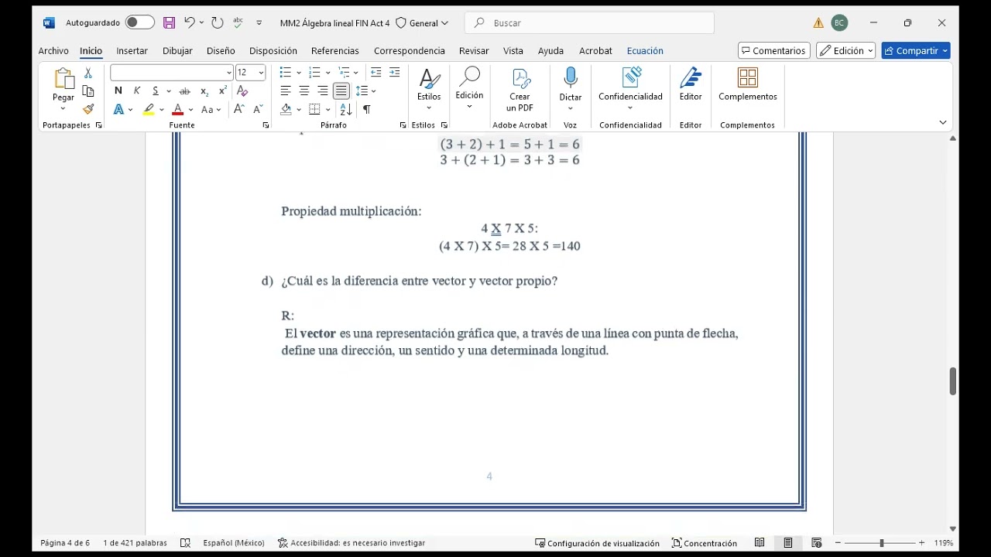Switch to the Revisar tab
This screenshot has height=557, width=991.
[x=474, y=51]
